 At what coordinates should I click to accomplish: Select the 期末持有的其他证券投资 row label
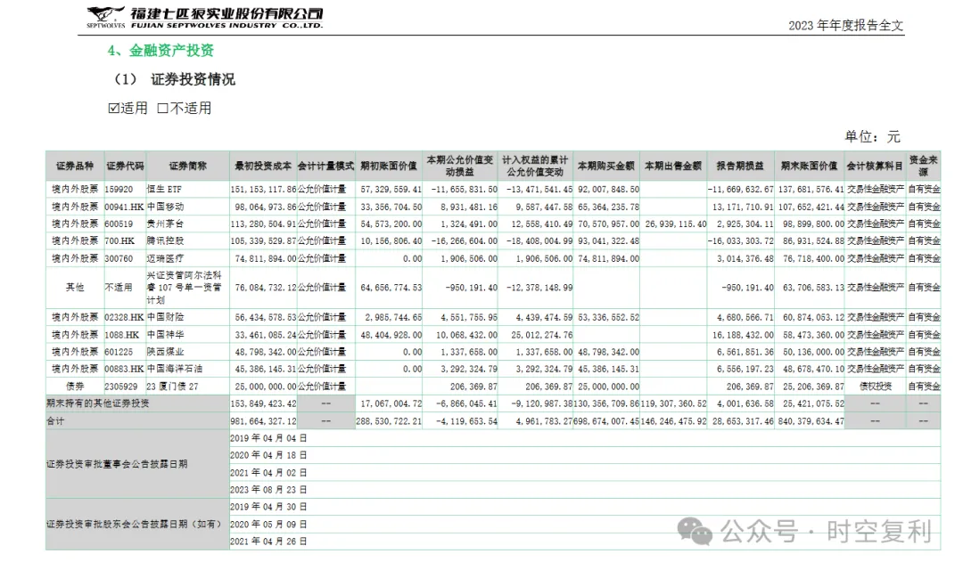click(98, 403)
